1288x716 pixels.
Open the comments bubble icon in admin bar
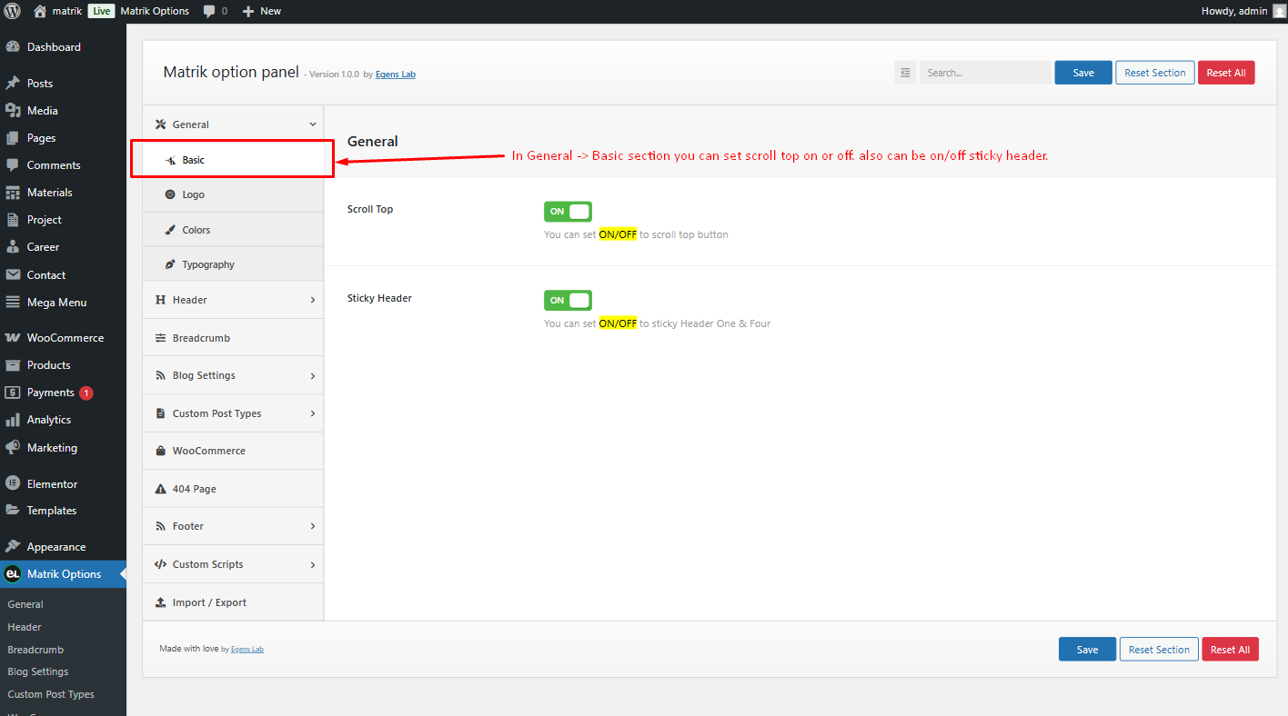(x=209, y=12)
